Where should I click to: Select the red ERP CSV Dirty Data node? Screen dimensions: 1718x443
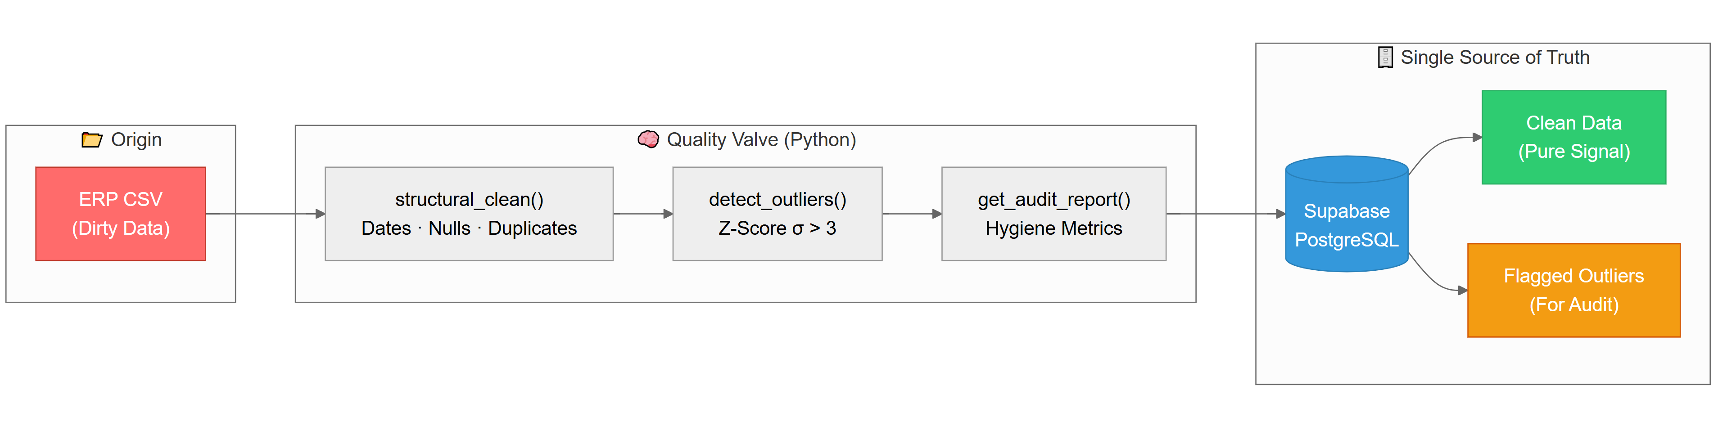121,214
